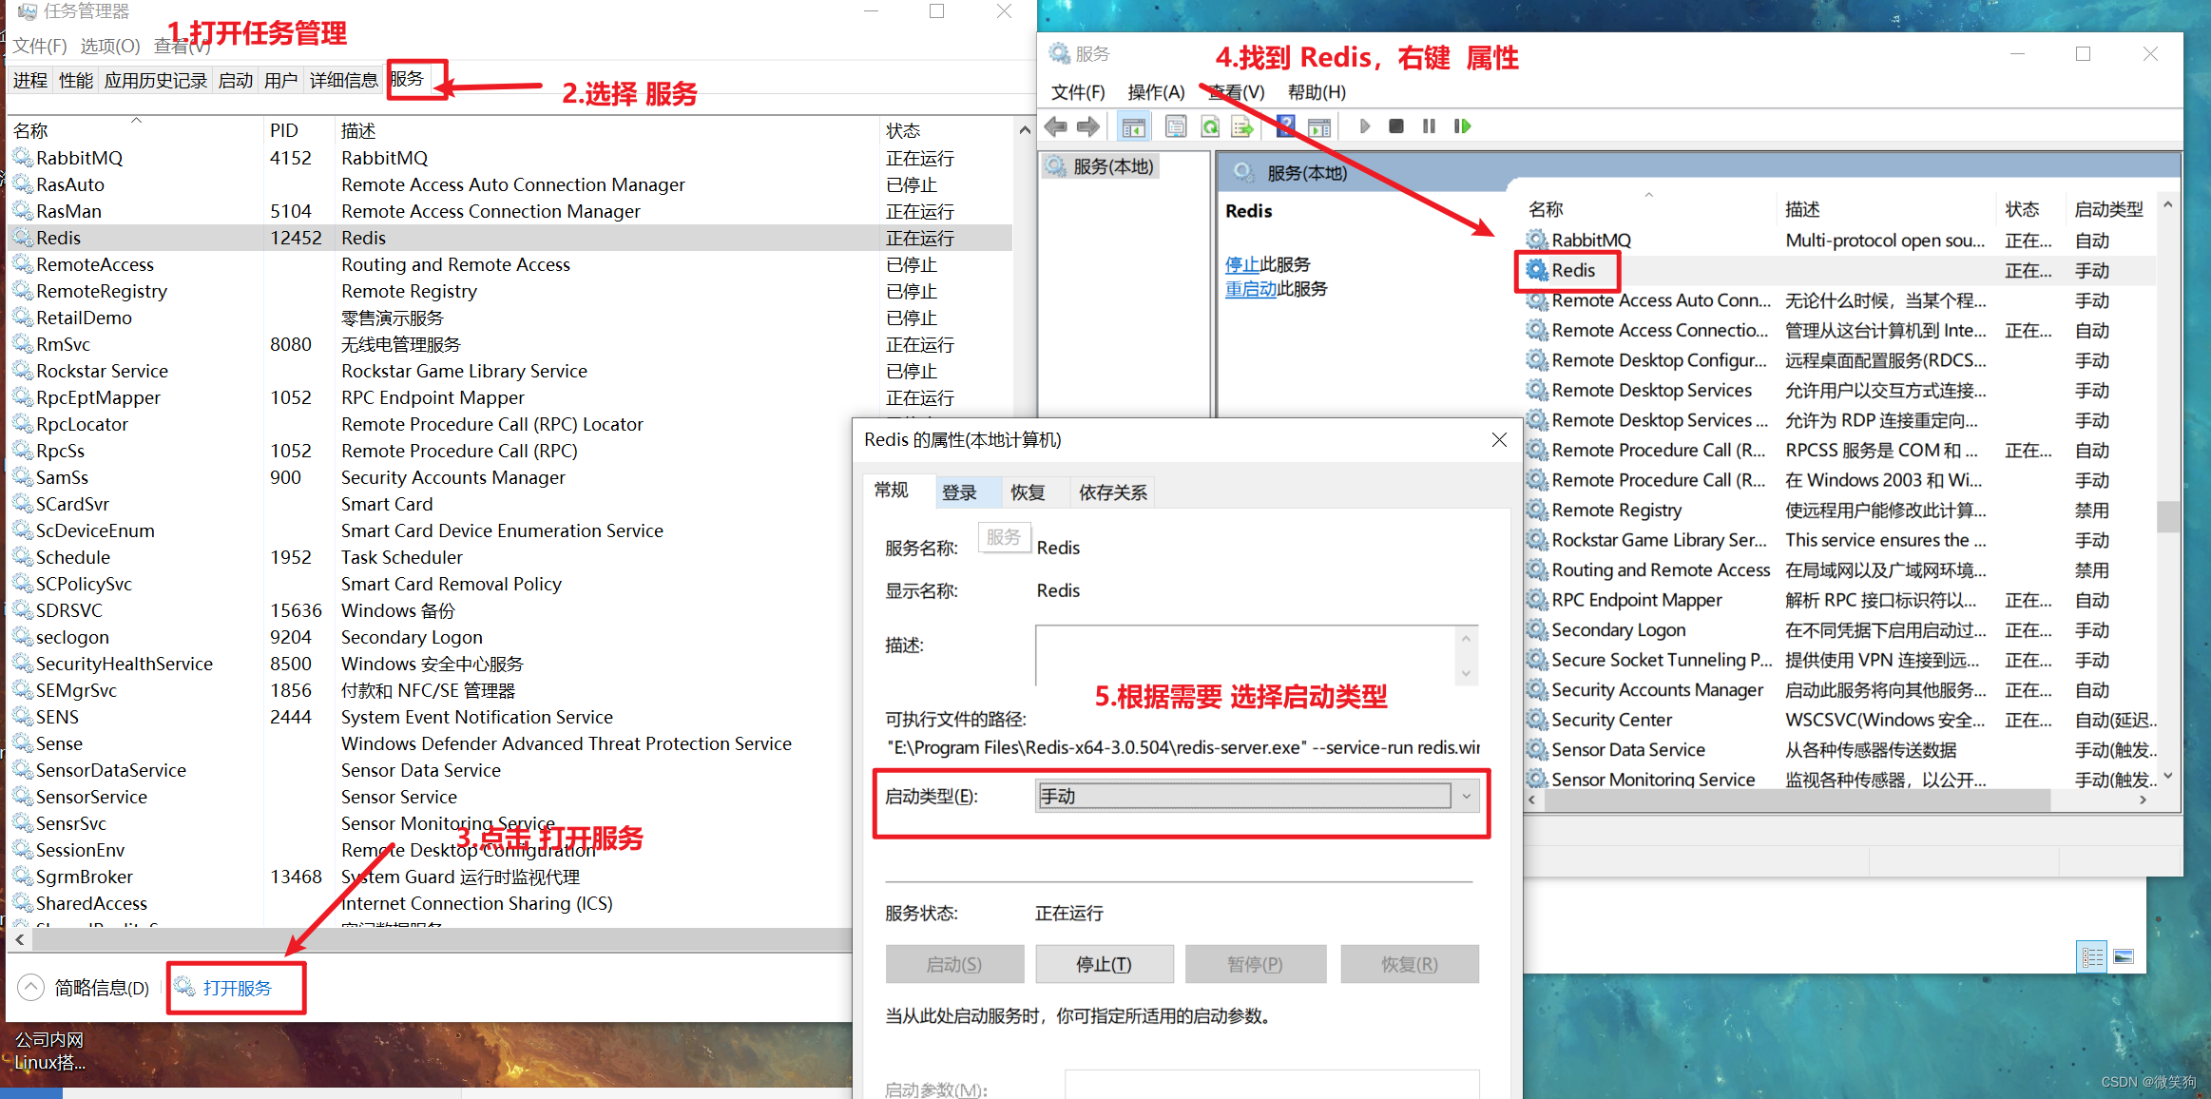2211x1099 pixels.
Task: Select Rockstar Game Library Service row in Services window
Action: [x=1839, y=540]
